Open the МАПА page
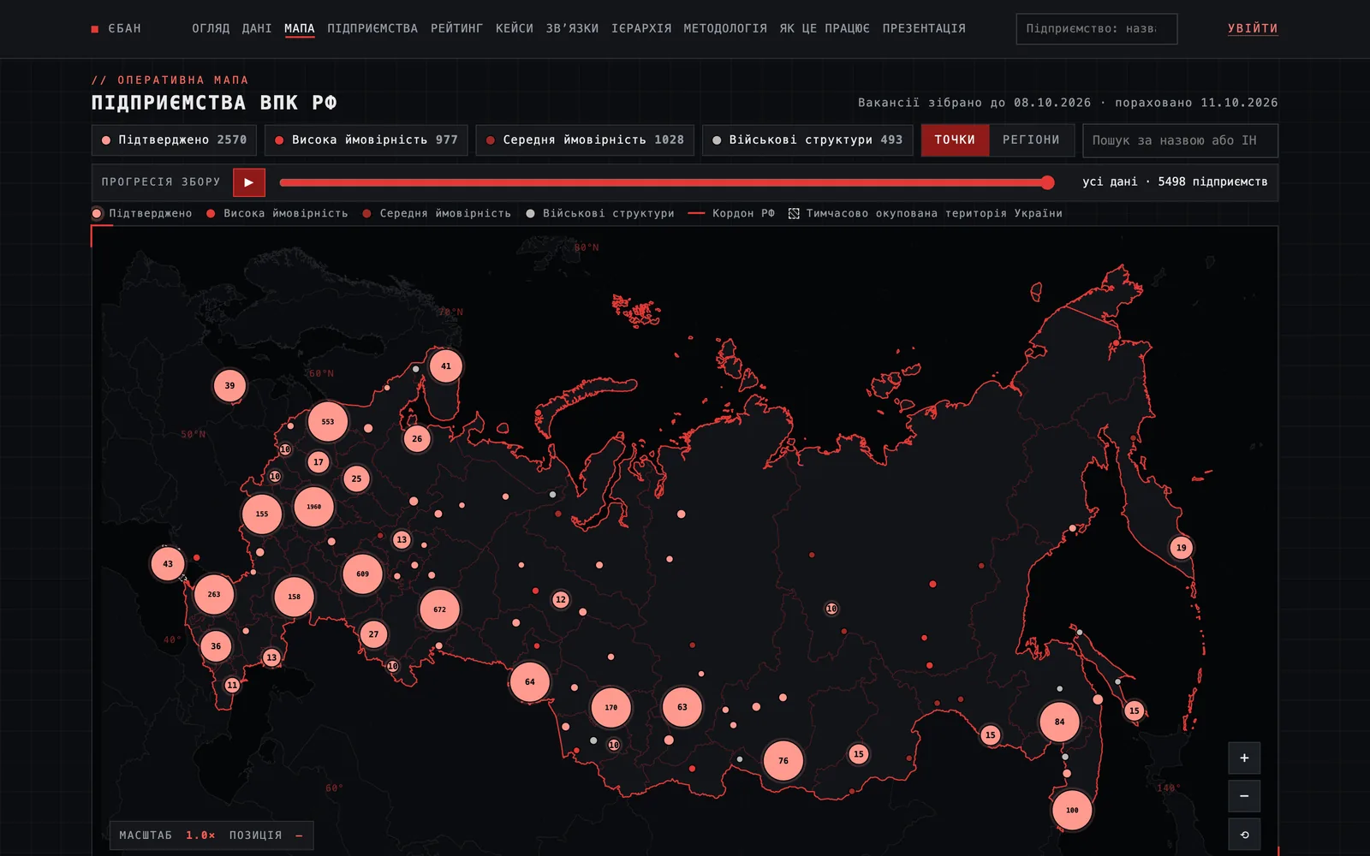 (300, 28)
